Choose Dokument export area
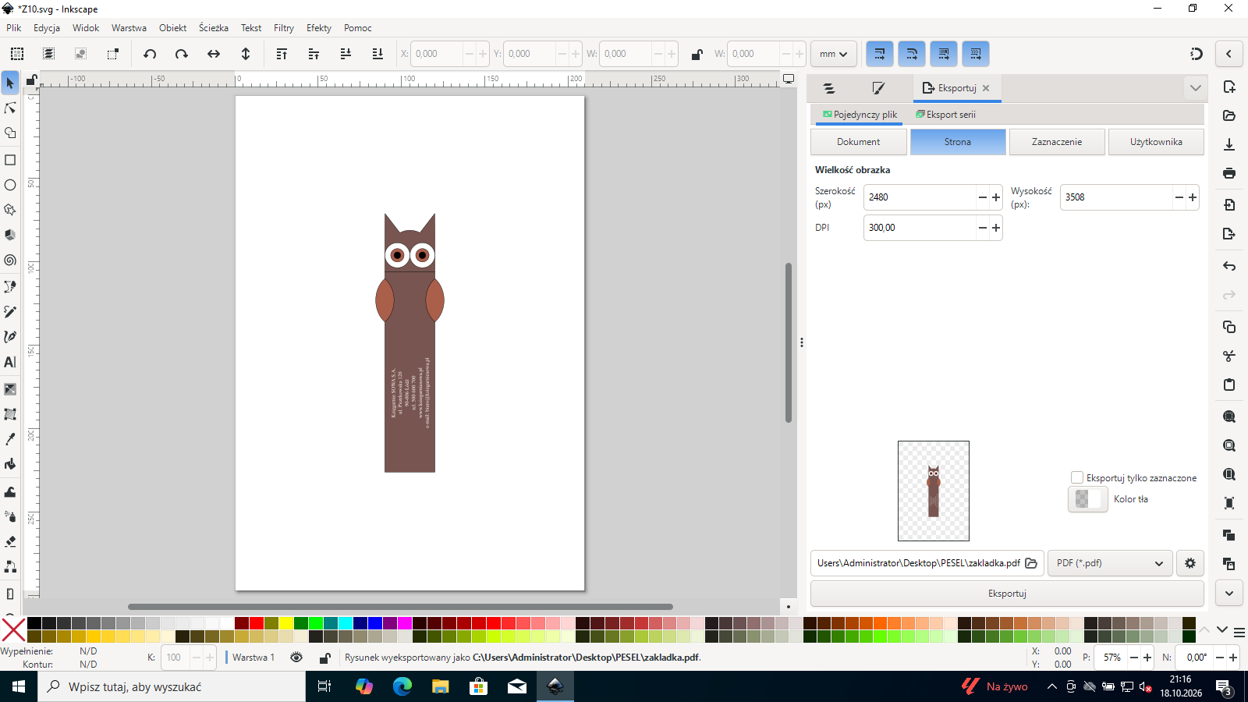This screenshot has width=1248, height=702. coord(859,142)
